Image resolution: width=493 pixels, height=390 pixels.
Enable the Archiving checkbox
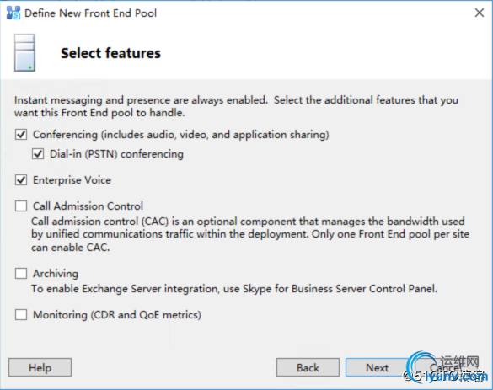pyautogui.click(x=21, y=274)
